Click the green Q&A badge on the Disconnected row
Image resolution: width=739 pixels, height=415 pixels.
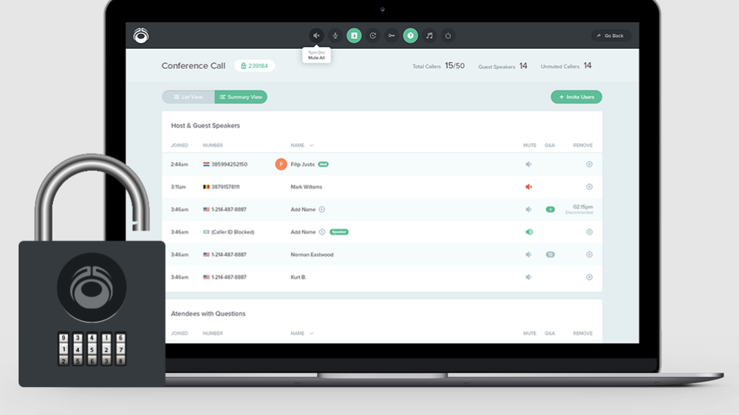[x=550, y=209]
